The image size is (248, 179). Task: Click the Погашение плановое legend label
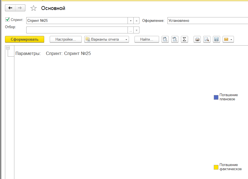coord(229,97)
